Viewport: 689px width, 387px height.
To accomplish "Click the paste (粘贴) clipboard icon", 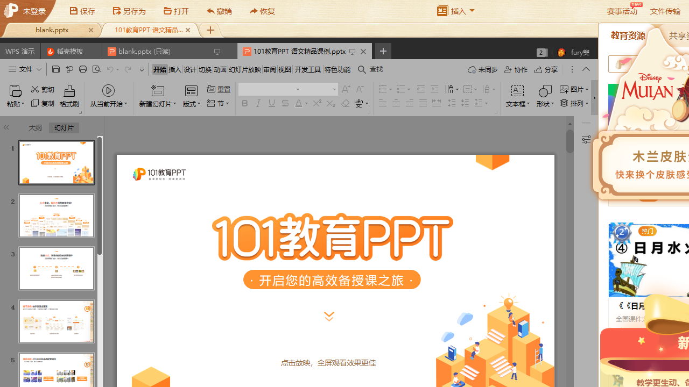I will coord(15,90).
